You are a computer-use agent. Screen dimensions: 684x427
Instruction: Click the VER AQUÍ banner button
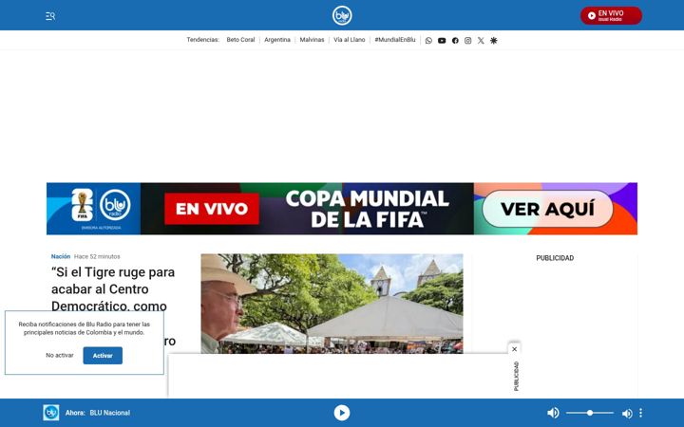(x=547, y=209)
